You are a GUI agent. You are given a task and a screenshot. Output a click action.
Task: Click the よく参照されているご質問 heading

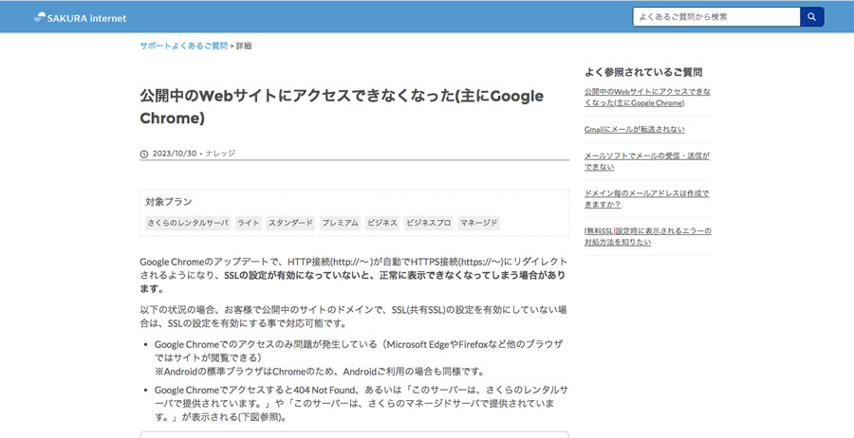pos(643,72)
